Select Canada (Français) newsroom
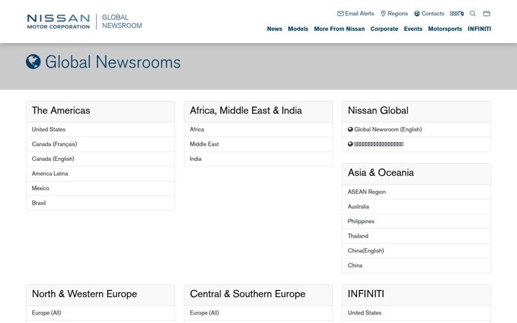 [x=101, y=144]
